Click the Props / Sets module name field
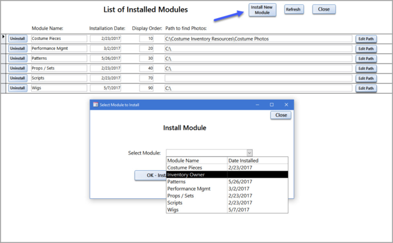Screen dimensions: 393x243 [59, 68]
